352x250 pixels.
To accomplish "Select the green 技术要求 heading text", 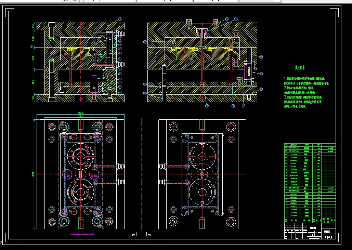I will coord(300,68).
